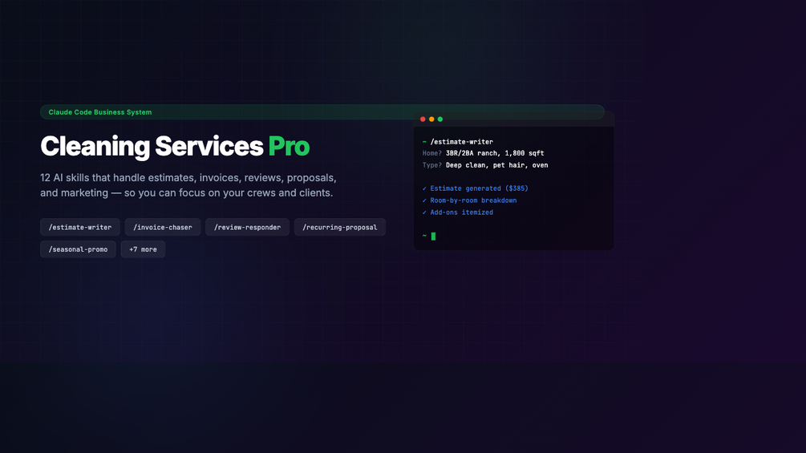The image size is (806, 453).
Task: Click the "Room-by-room breakdown" line
Action: (x=469, y=200)
